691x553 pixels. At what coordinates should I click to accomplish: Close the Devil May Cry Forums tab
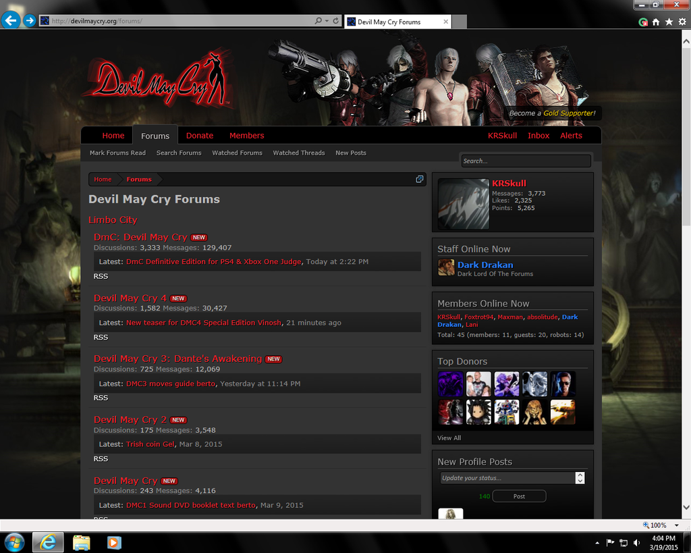pos(445,22)
